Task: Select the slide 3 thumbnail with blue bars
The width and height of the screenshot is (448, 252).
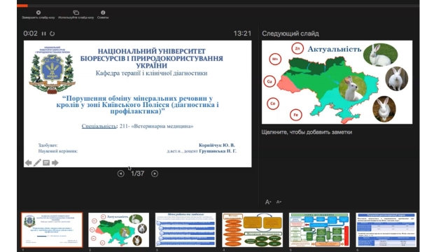Action: click(x=185, y=230)
